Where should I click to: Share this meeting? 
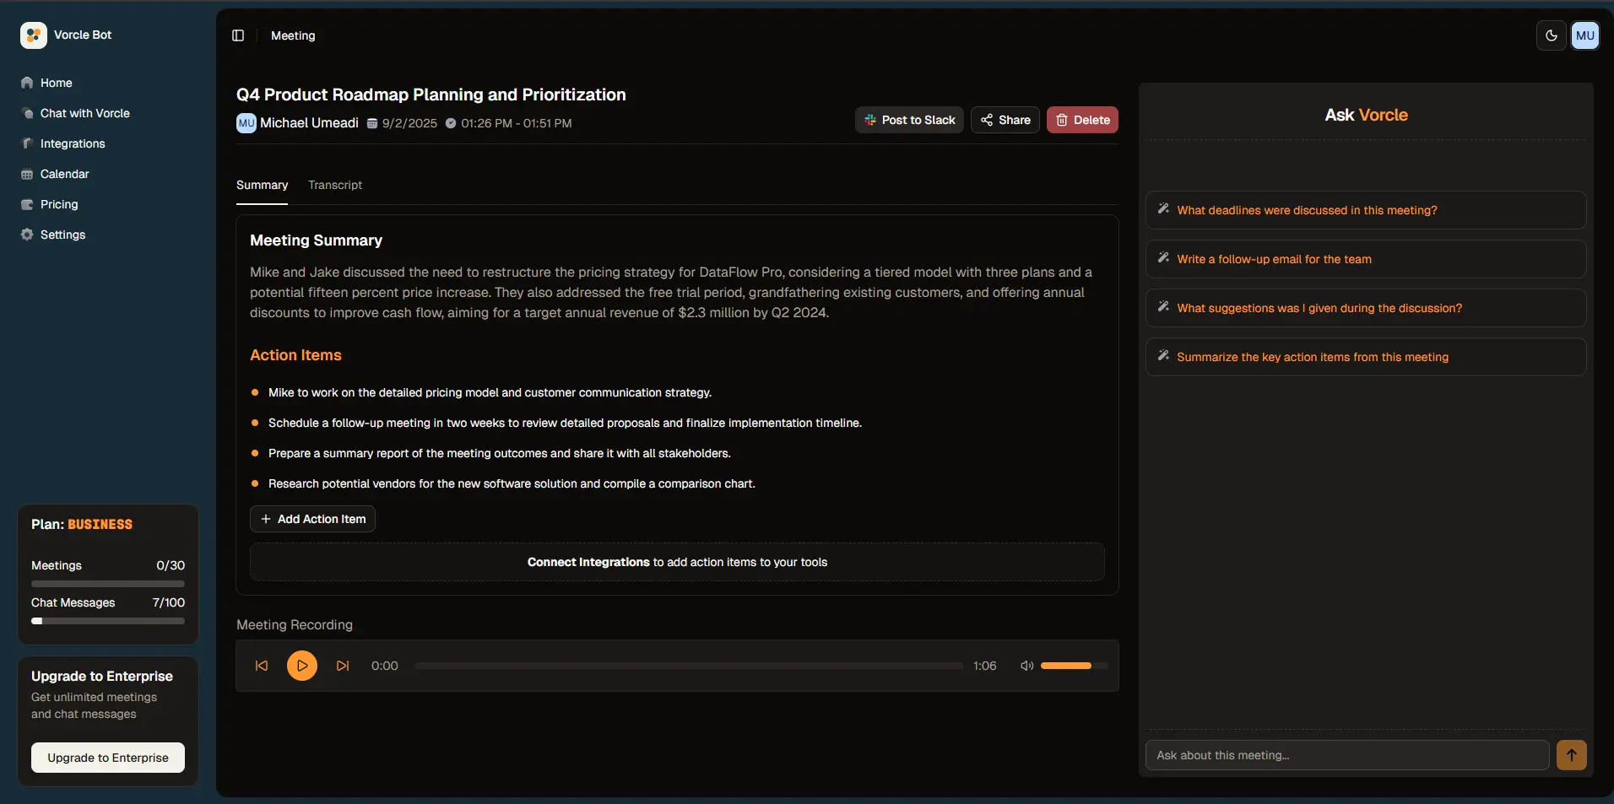pyautogui.click(x=1004, y=120)
